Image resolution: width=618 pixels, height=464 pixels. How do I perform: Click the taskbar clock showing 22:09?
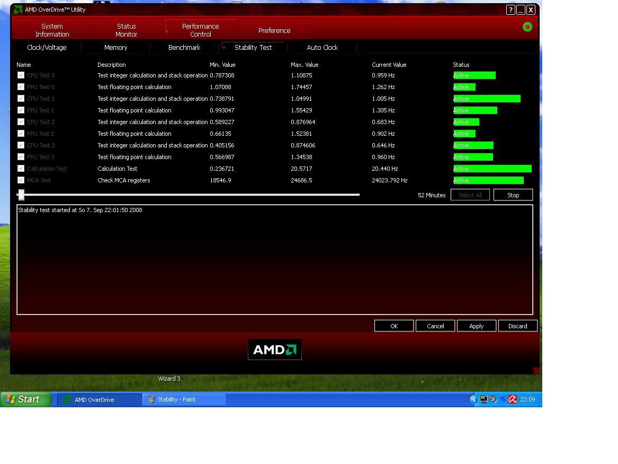coord(527,399)
